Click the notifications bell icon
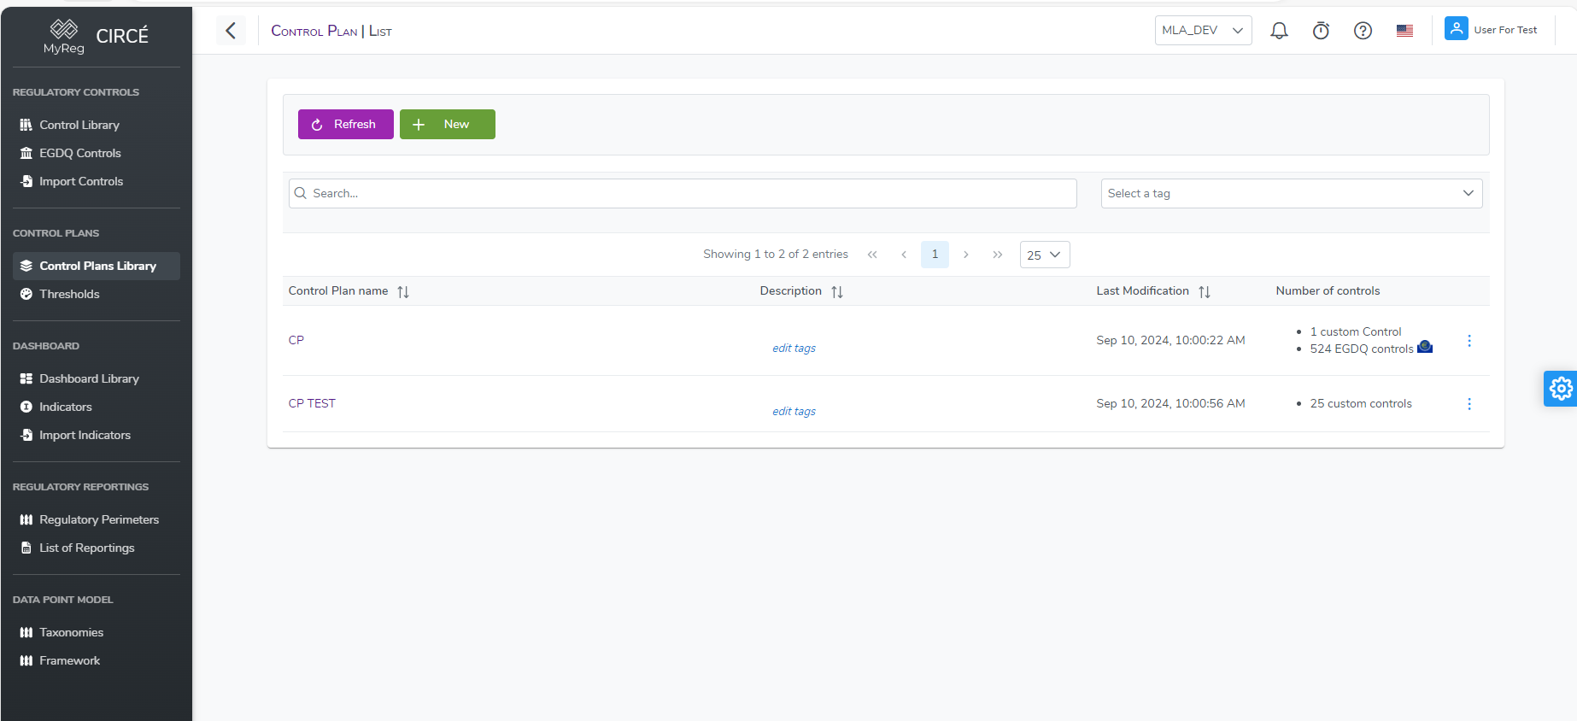The height and width of the screenshot is (721, 1577). click(x=1279, y=31)
